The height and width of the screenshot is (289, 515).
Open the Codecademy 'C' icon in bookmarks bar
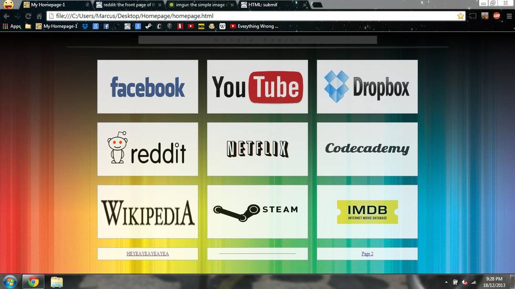159,26
